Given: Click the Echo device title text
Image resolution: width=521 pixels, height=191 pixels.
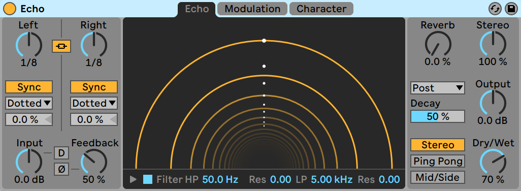Looking at the screenshot, I should click(32, 9).
